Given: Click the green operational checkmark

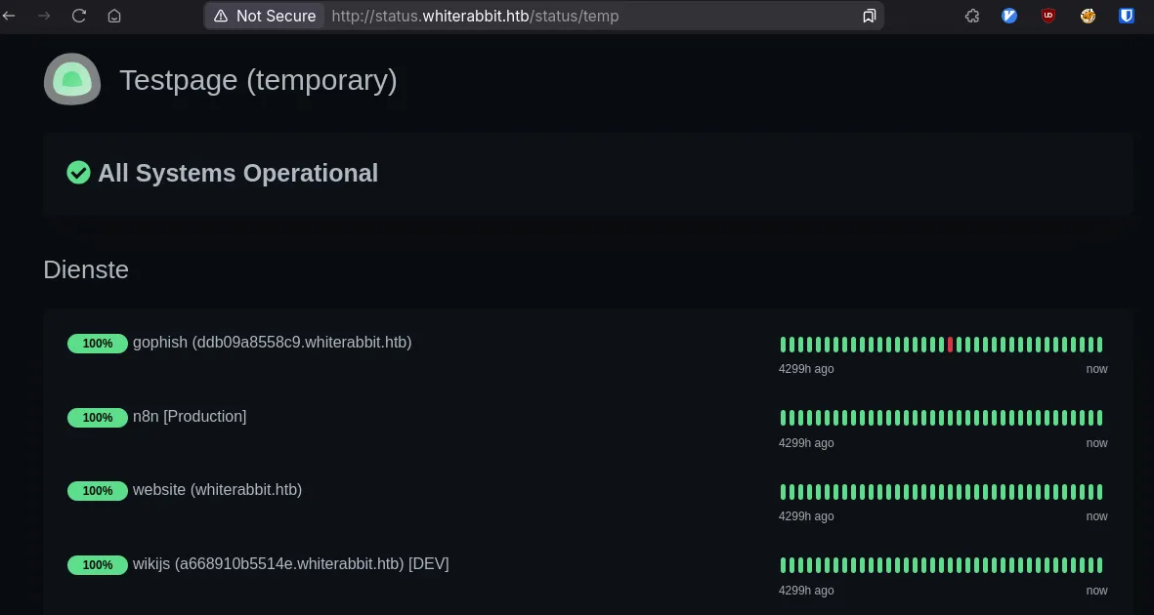Looking at the screenshot, I should click(79, 173).
